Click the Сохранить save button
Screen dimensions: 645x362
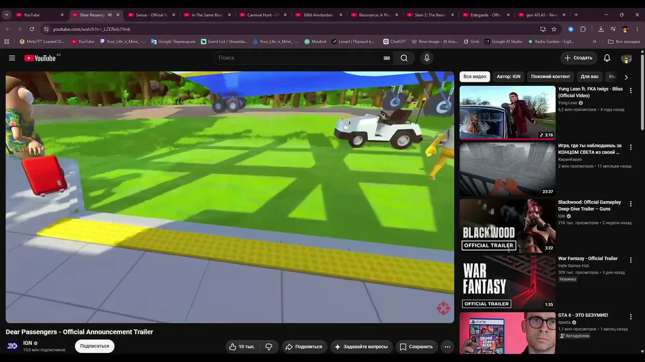pos(416,346)
